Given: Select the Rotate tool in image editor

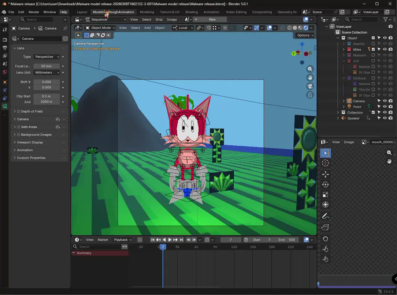Looking at the screenshot, I should [326, 185].
